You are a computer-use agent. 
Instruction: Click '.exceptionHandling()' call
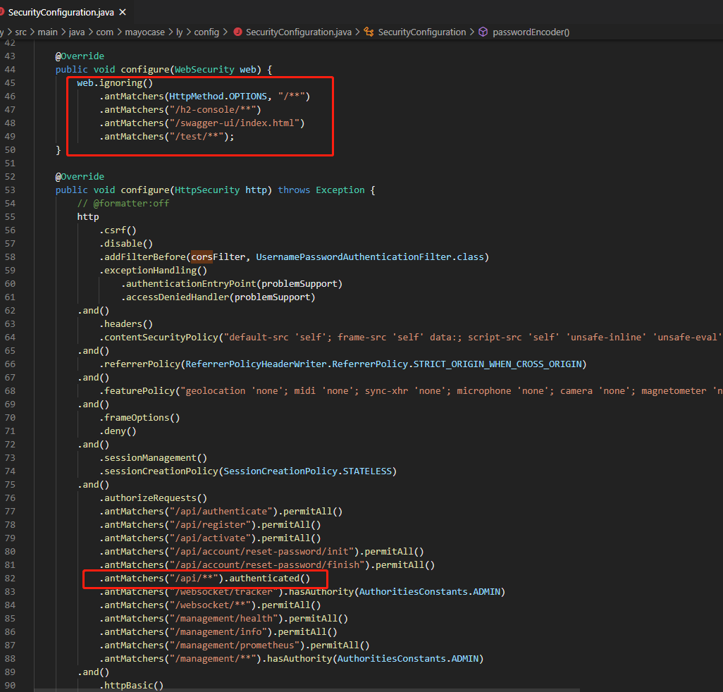[x=153, y=270]
